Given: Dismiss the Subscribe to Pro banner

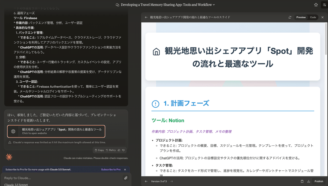Looking at the screenshot, I should point(125,170).
